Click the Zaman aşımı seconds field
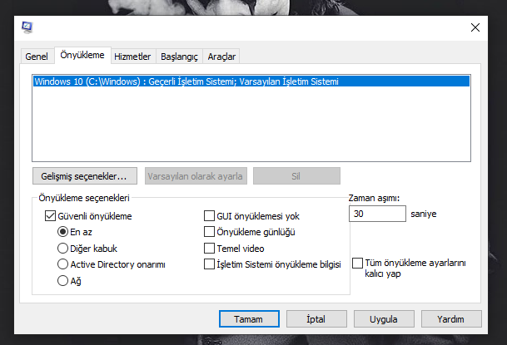The image size is (507, 345). (377, 214)
